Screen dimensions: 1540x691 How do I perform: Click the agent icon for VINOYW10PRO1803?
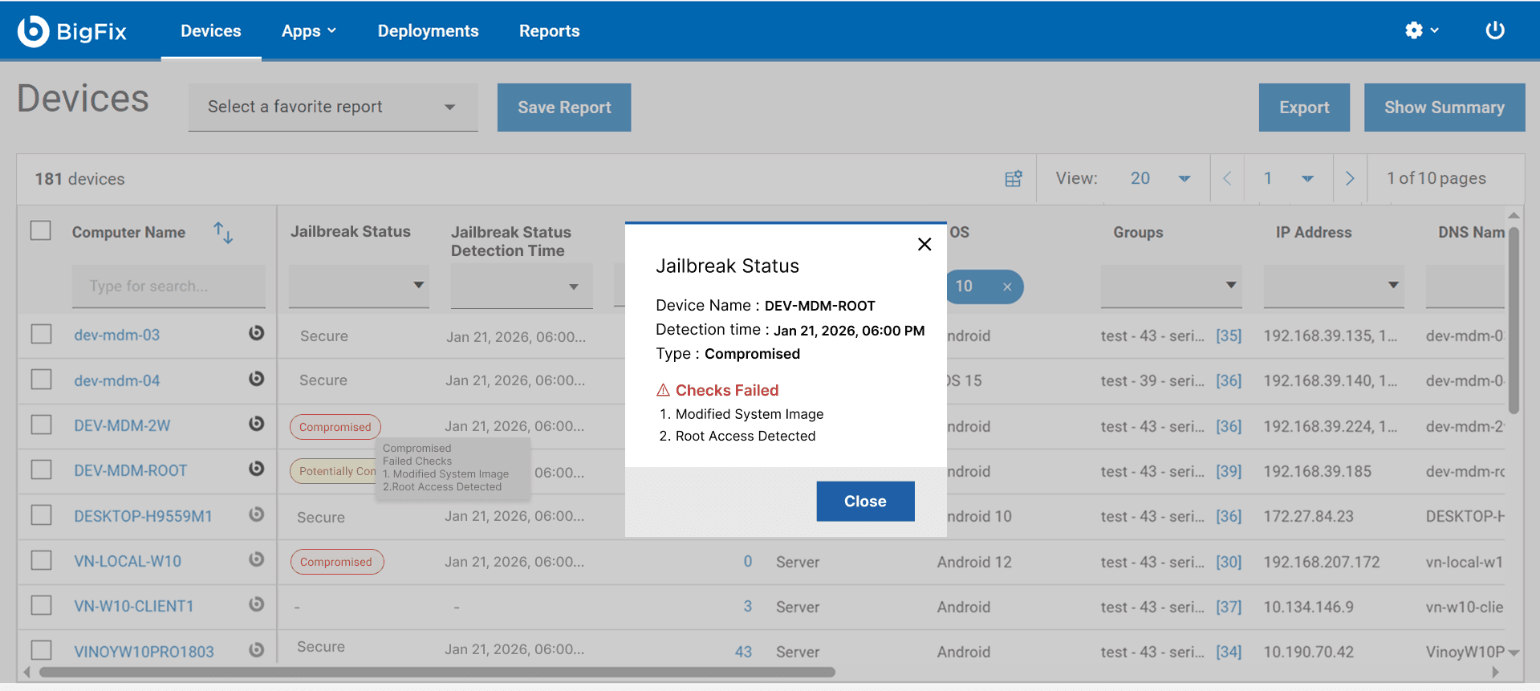pos(256,650)
